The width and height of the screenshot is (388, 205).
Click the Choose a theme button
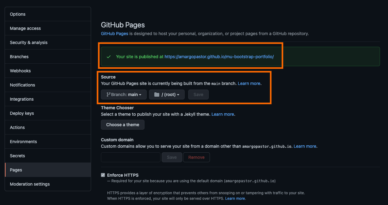123,125
